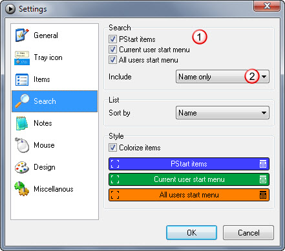Click the Design paint palette icon
285x251 pixels.
click(22, 167)
